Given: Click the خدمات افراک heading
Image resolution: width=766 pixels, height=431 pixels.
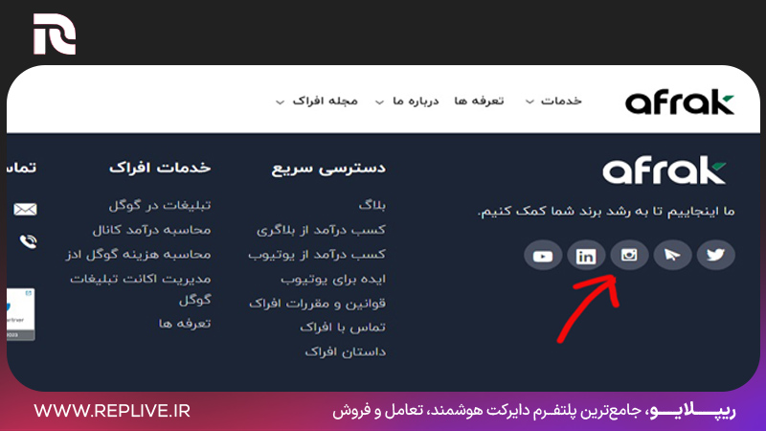Looking at the screenshot, I should (x=160, y=168).
